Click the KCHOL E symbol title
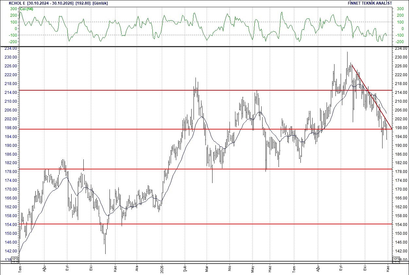The height and width of the screenshot is (275, 409). pos(16,3)
